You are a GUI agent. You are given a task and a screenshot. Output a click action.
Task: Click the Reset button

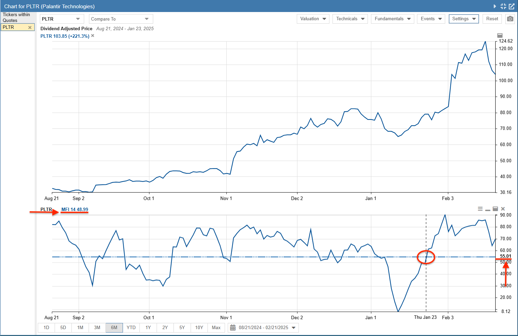(x=492, y=19)
